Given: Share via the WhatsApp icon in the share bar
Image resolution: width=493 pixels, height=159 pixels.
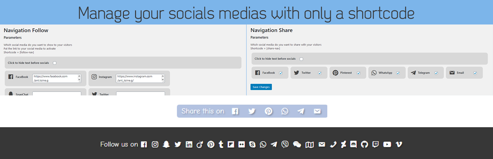Looking at the screenshot, I should click(x=284, y=111).
